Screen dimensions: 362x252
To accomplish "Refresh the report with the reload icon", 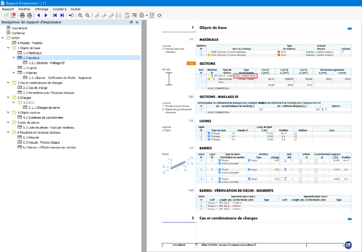I will [160, 15].
